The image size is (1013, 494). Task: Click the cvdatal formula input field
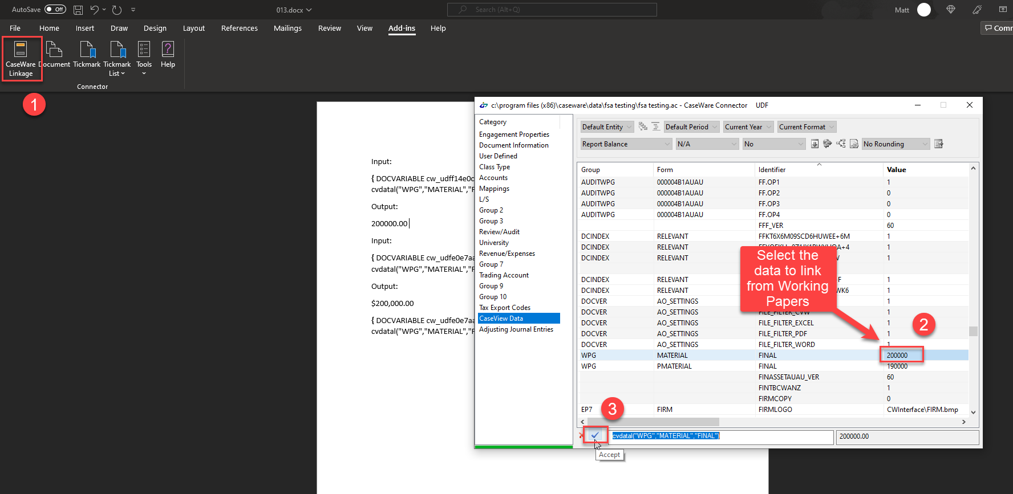722,436
